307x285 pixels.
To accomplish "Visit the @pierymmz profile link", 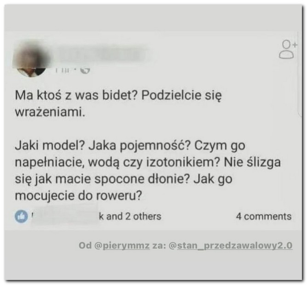I will 122,246.
